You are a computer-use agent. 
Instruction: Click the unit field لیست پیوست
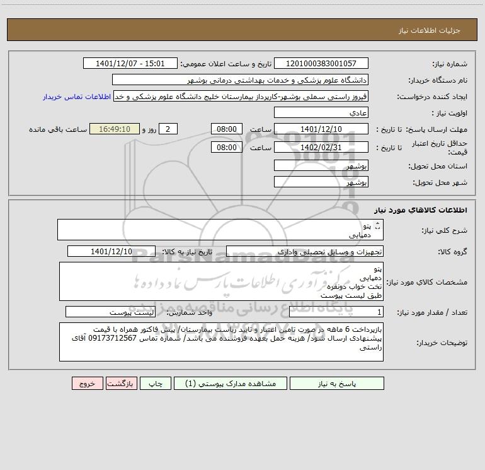(110, 312)
